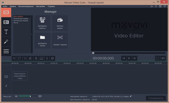
Task: Click the rightmost top bar icon
Action: [164, 6]
